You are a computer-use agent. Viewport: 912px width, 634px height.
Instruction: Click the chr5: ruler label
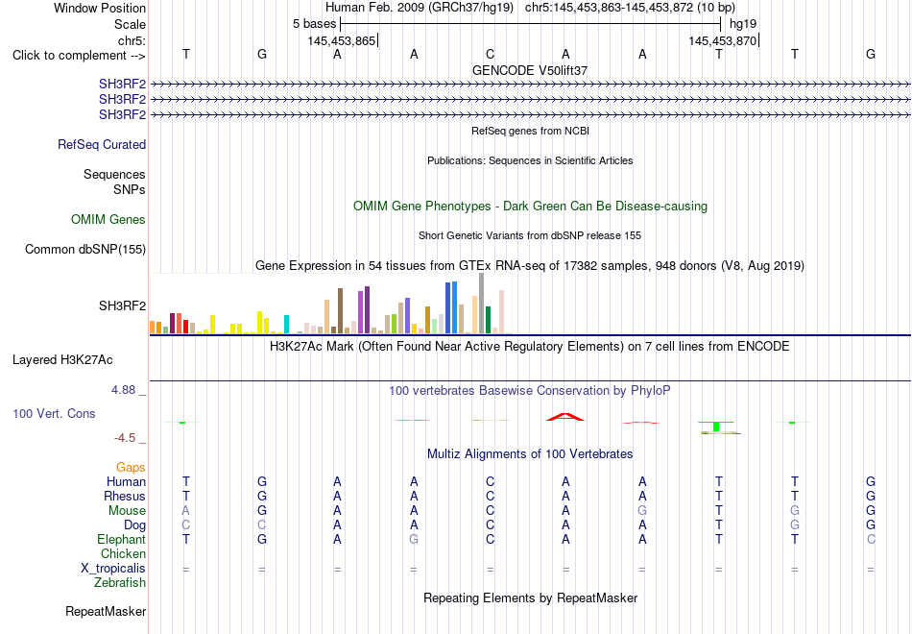[132, 40]
